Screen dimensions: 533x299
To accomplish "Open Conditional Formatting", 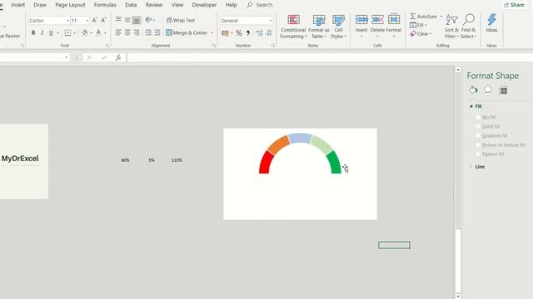I will click(x=293, y=27).
